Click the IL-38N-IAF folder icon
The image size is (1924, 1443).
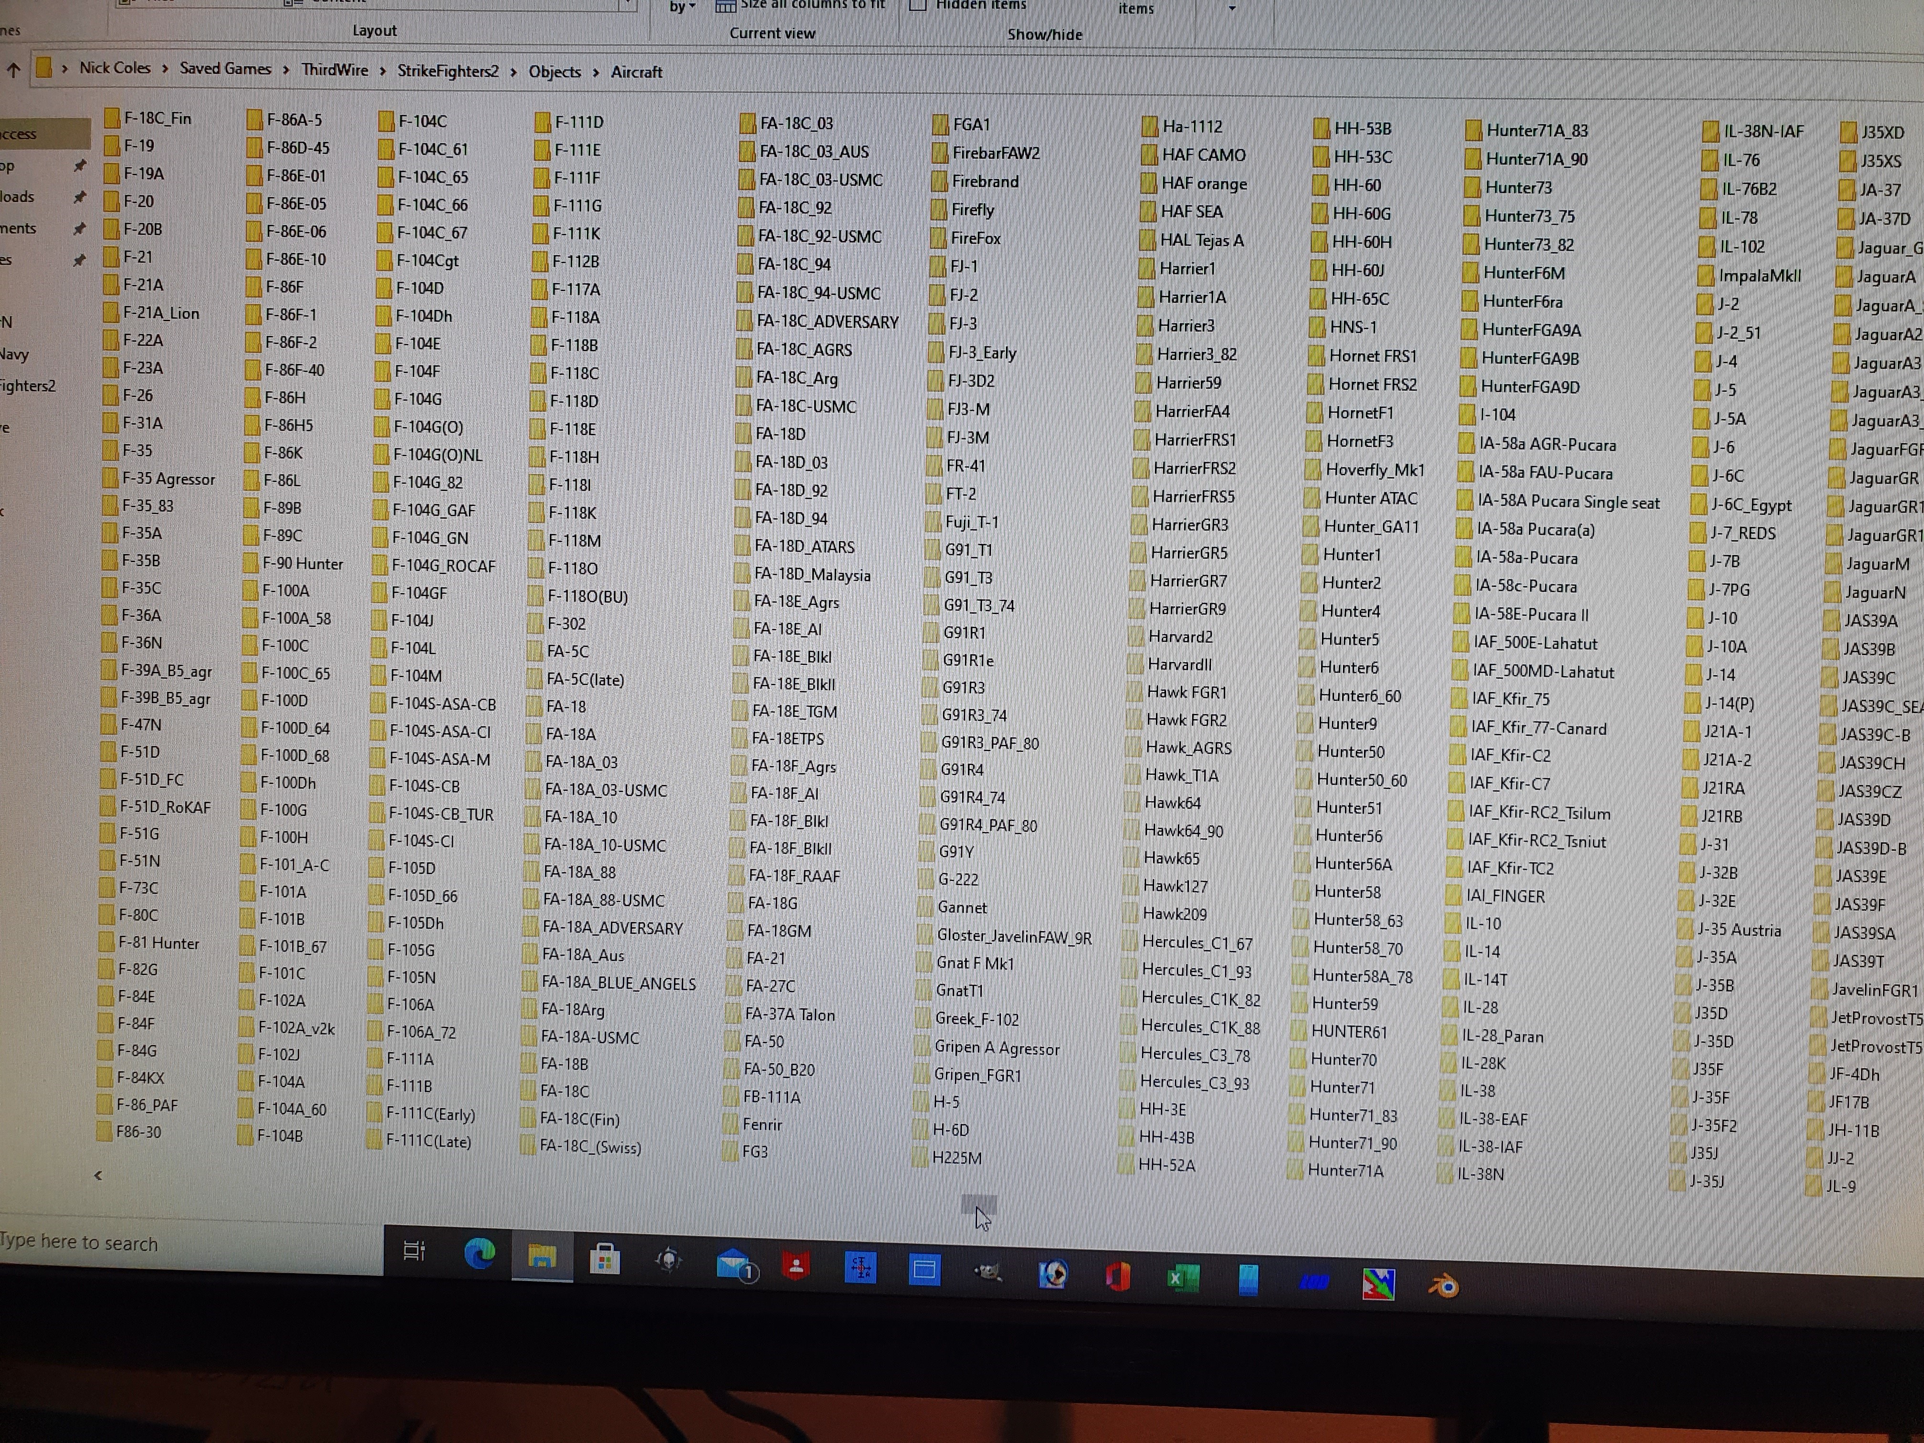pos(1711,131)
